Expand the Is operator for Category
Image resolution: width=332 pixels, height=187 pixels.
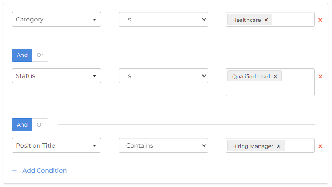(163, 19)
